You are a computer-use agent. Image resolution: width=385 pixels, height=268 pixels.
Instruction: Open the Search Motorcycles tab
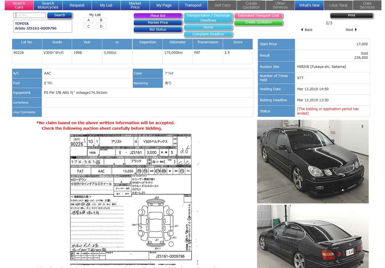point(48,5)
